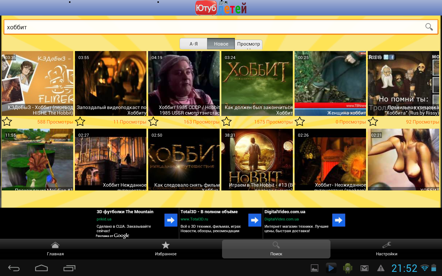Tap the magnifier search icon in search field
This screenshot has height=276, width=442.
[429, 27]
